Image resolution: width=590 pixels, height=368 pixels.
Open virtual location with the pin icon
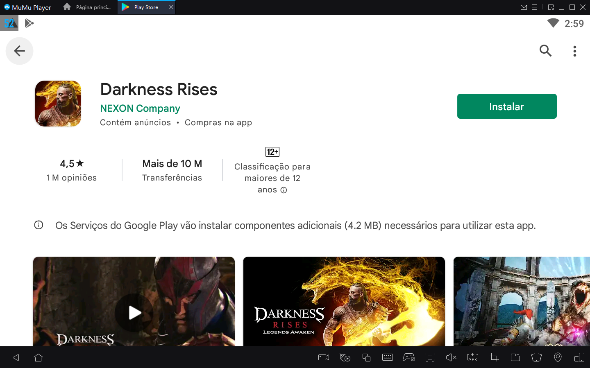pos(558,357)
